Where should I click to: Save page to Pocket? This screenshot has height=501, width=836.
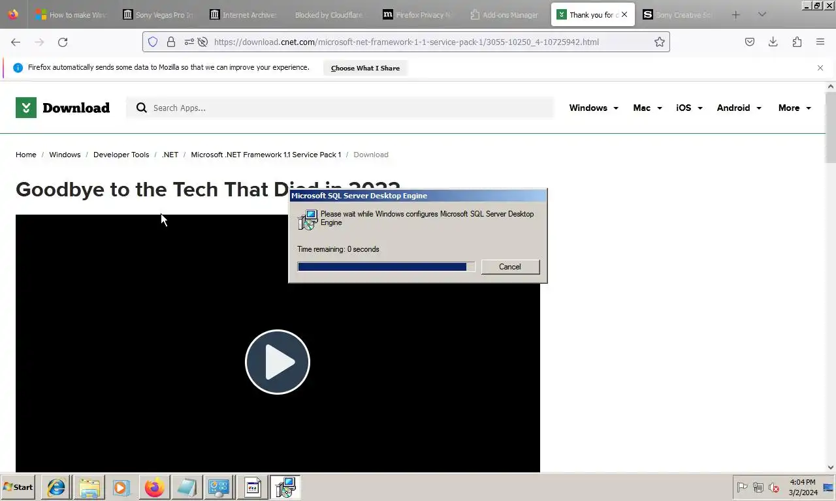point(750,42)
